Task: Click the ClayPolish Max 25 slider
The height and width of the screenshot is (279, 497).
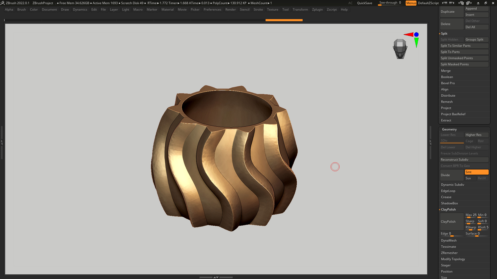Action: pyautogui.click(x=471, y=215)
